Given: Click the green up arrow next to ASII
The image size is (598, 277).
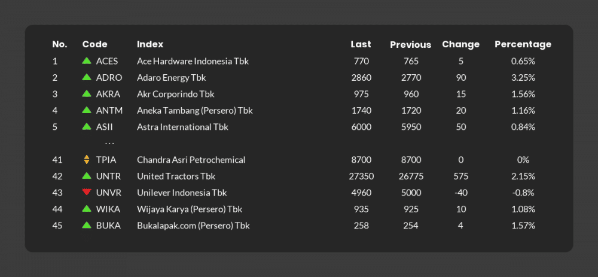Looking at the screenshot, I should 87,126.
